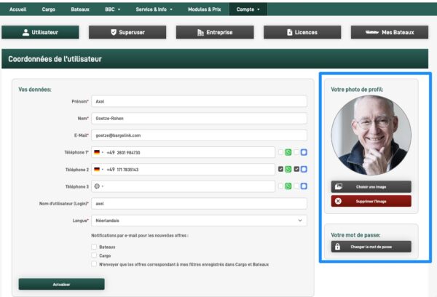Uncheck WhatsApp checkbox for Téléphone 2
The width and height of the screenshot is (437, 297).
click(280, 169)
